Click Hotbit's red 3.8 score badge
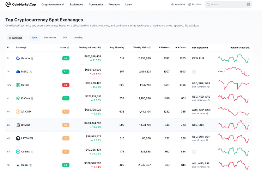262x171 pixels. point(66,85)
